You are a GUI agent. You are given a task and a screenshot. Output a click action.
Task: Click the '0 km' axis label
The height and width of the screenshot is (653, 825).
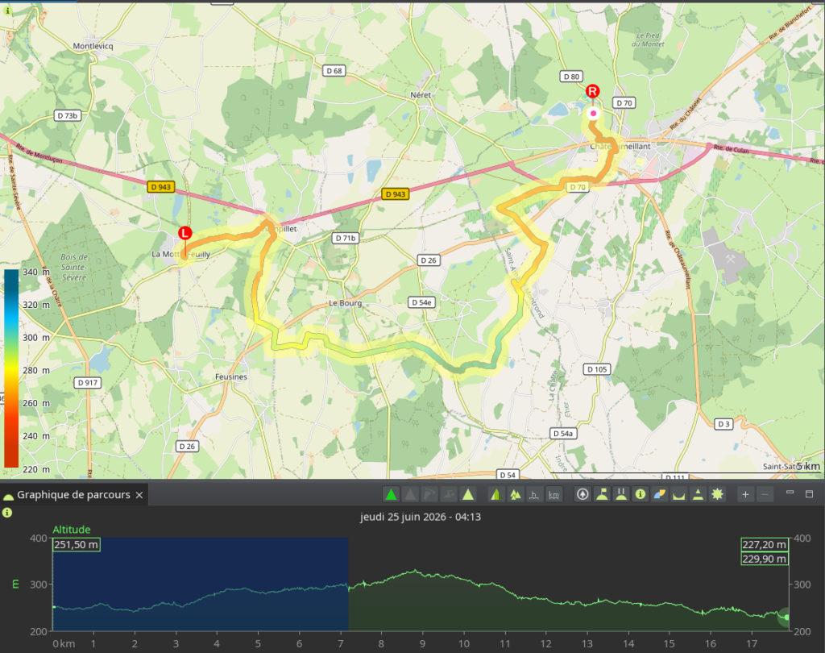pyautogui.click(x=64, y=643)
